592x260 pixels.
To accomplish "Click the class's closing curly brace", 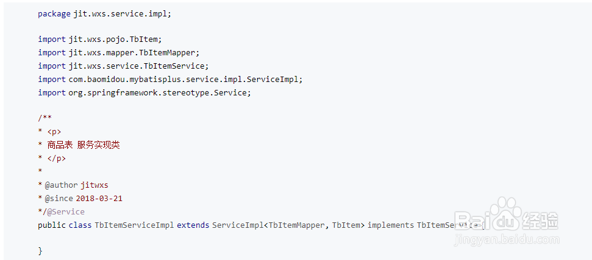I will pos(40,250).
